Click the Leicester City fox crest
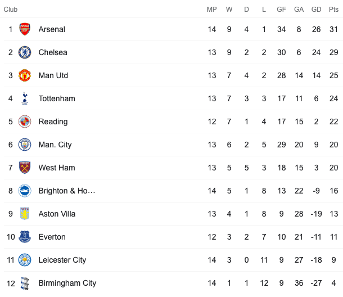The width and height of the screenshot is (343, 297). click(x=25, y=260)
